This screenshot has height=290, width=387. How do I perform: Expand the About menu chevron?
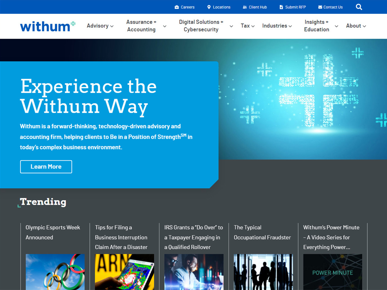coord(364,26)
